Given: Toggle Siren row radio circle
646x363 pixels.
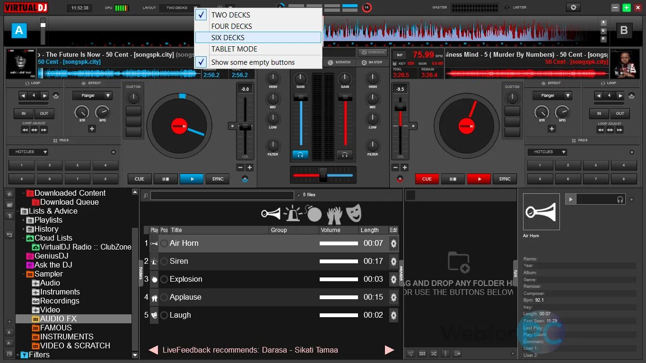Looking at the screenshot, I should [x=164, y=261].
